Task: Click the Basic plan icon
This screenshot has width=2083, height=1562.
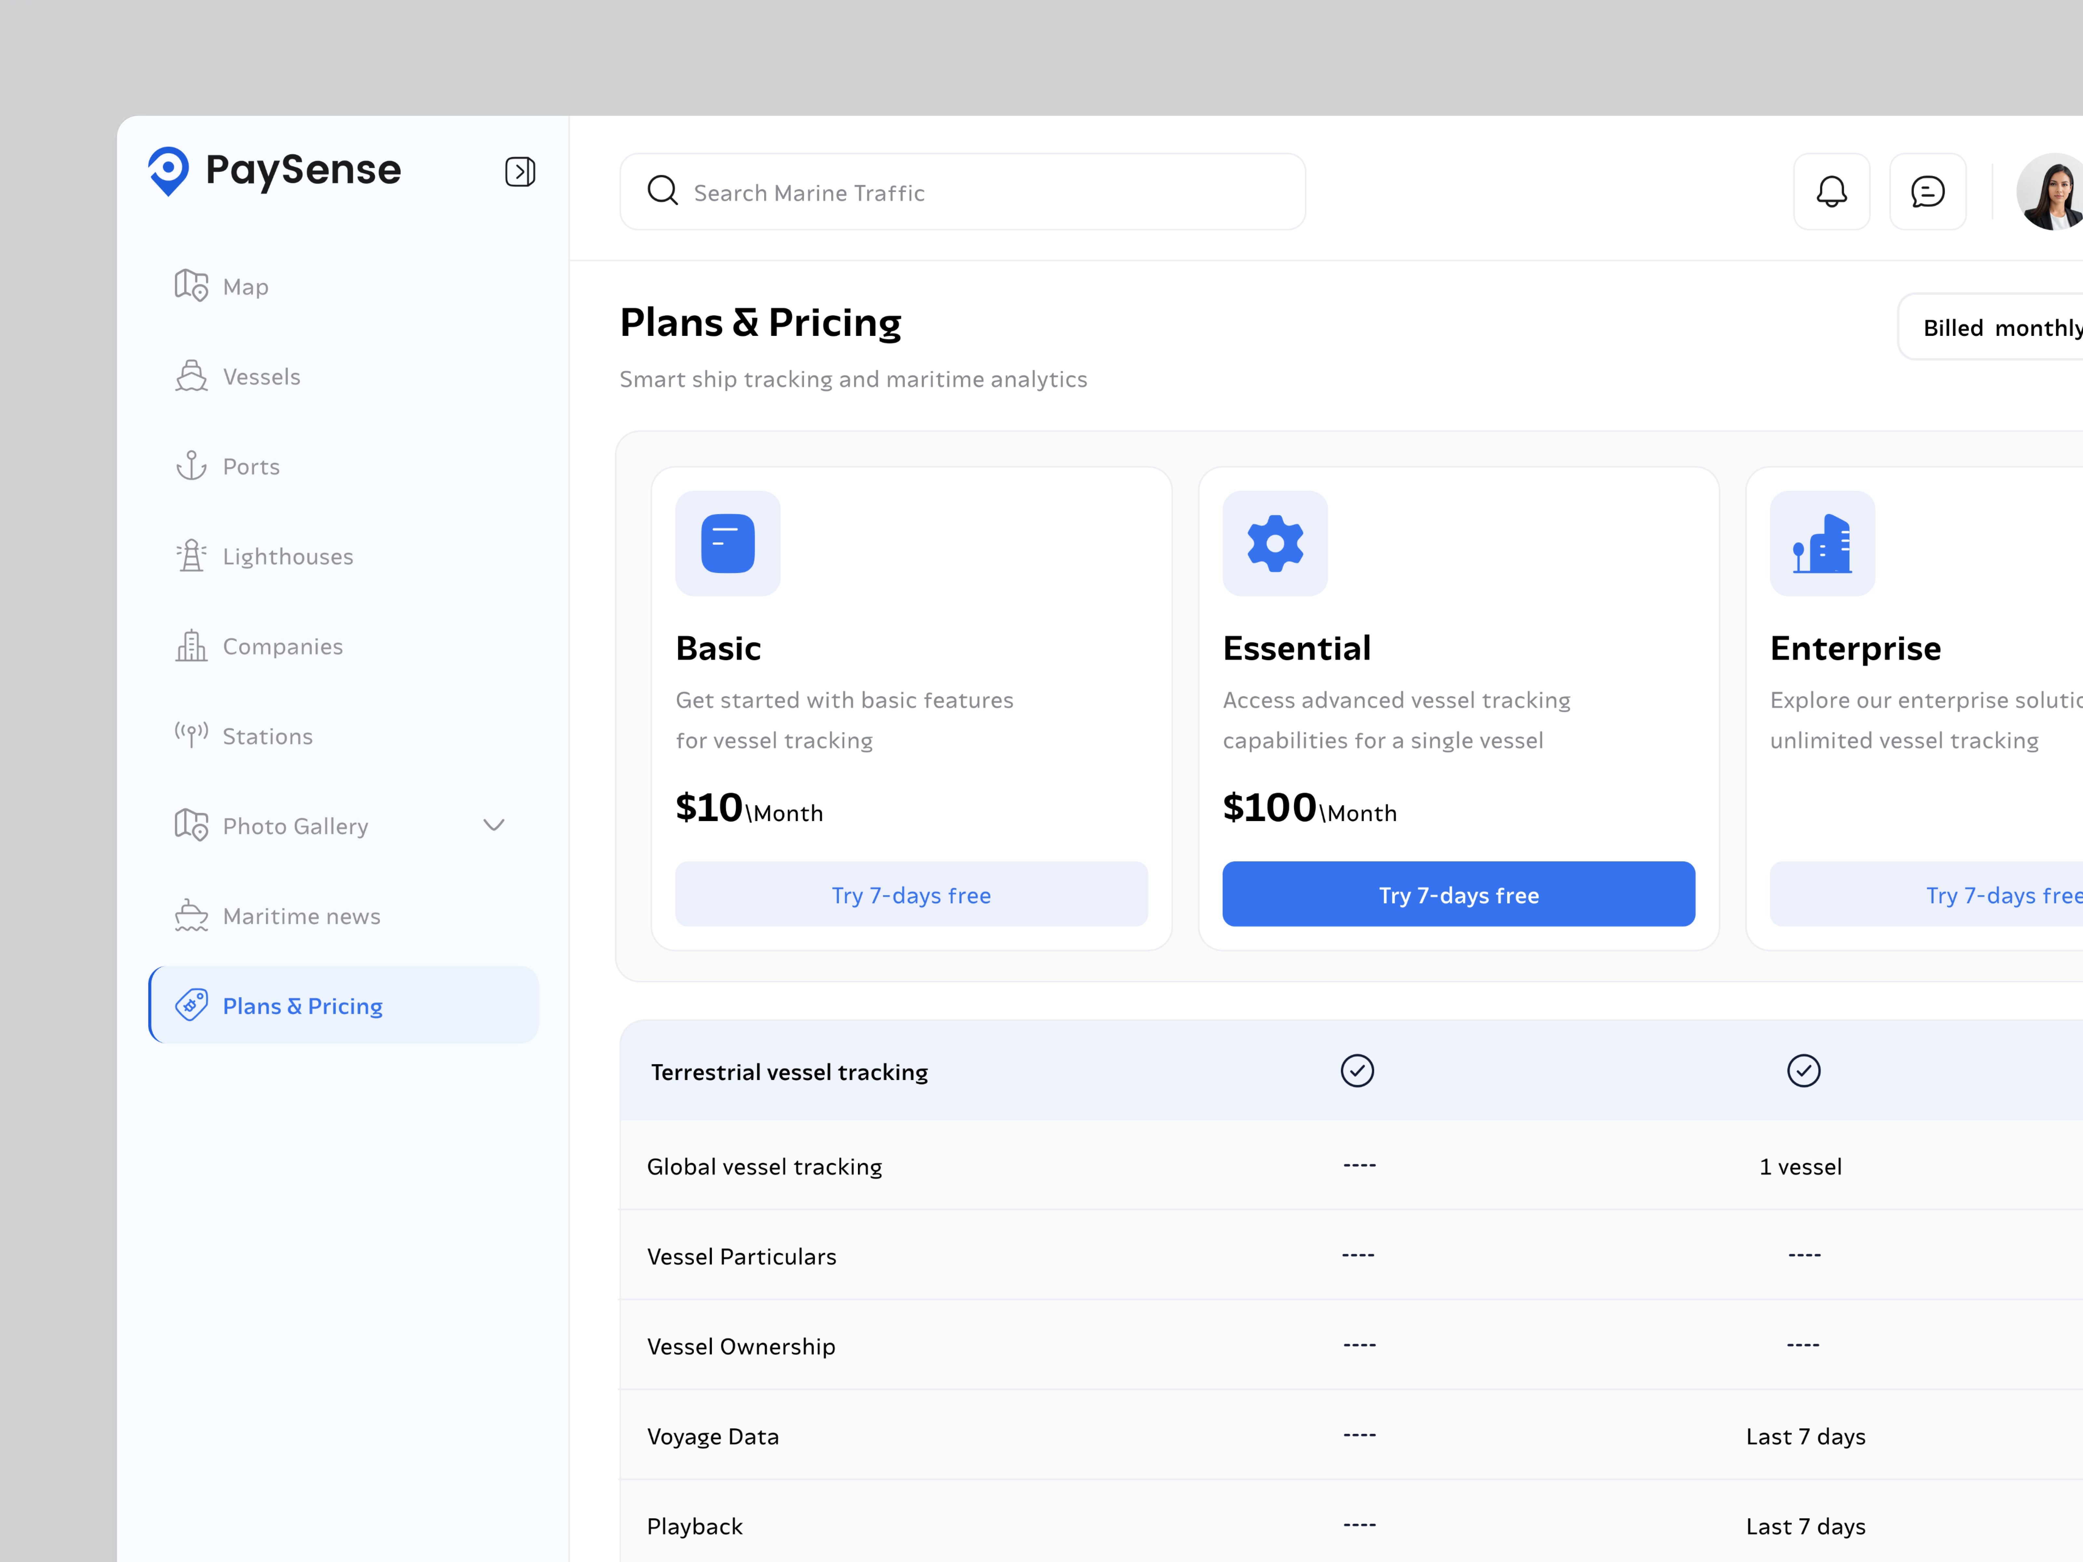Action: point(728,543)
